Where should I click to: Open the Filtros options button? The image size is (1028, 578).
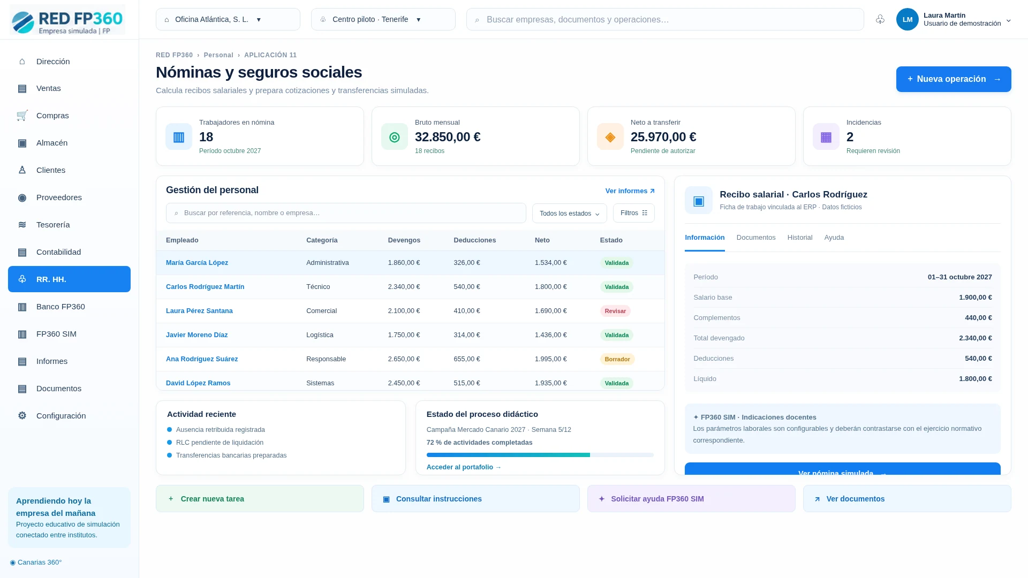click(x=634, y=213)
